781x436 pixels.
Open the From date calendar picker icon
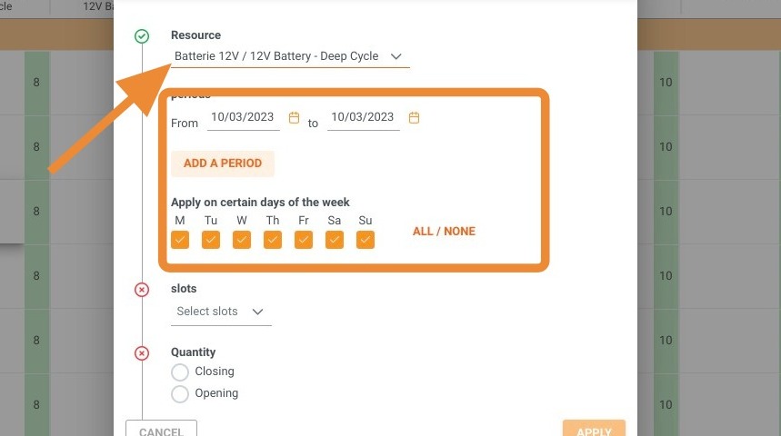tap(295, 117)
